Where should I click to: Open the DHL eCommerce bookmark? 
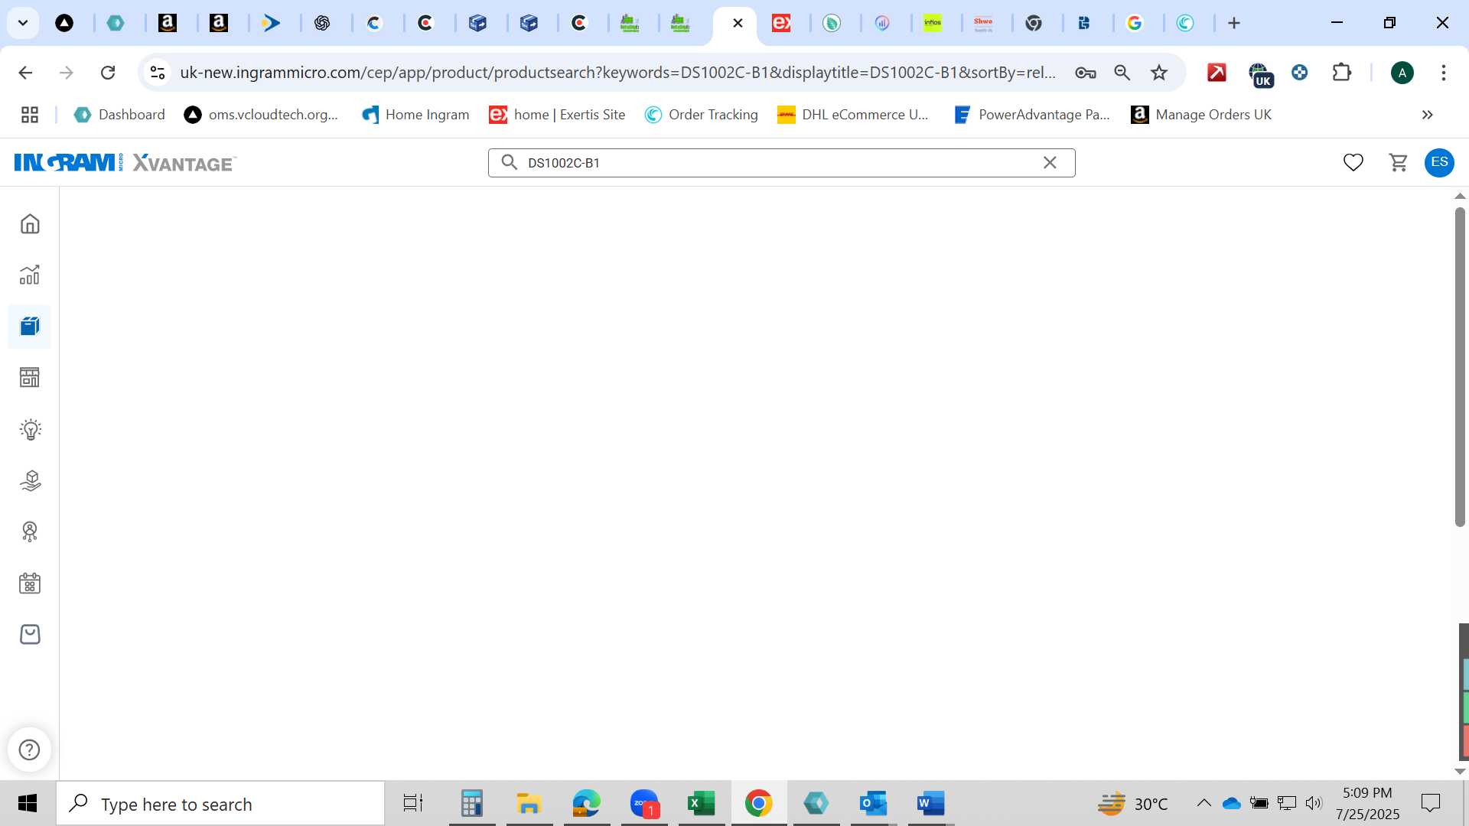click(852, 115)
